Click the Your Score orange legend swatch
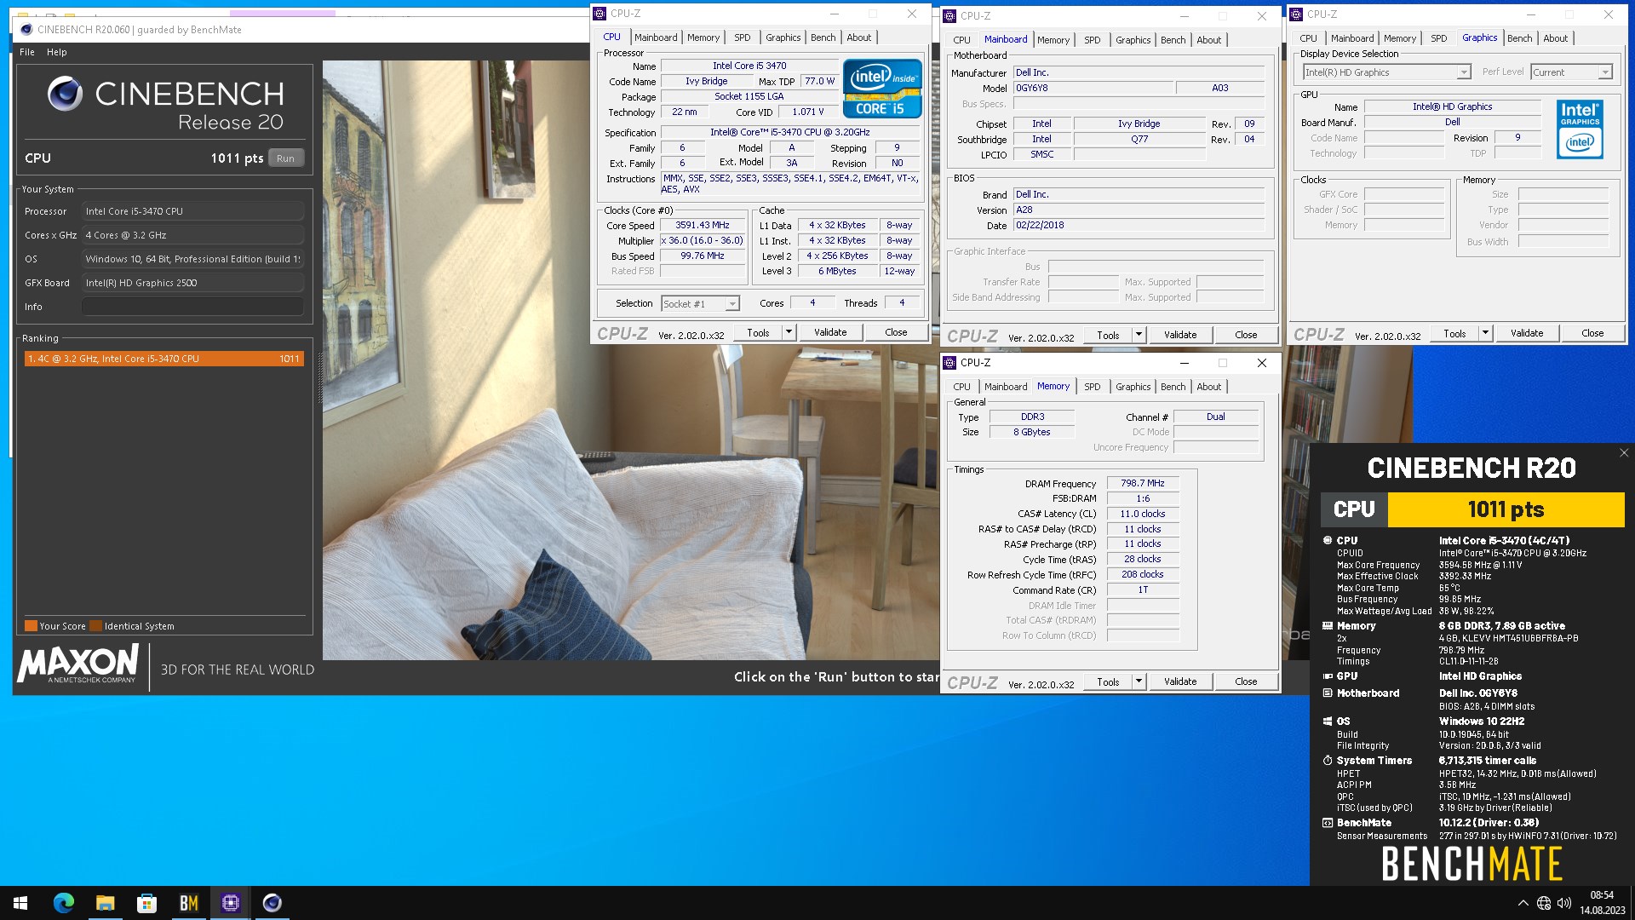Image resolution: width=1635 pixels, height=920 pixels. coord(31,626)
